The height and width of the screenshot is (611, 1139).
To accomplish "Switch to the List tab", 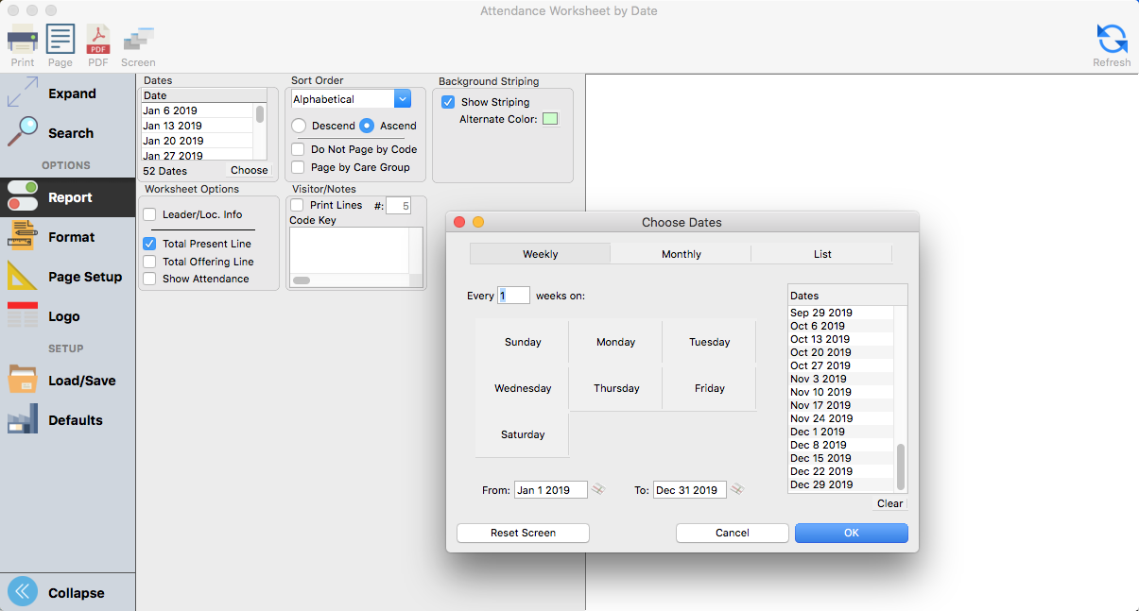I will (x=821, y=254).
